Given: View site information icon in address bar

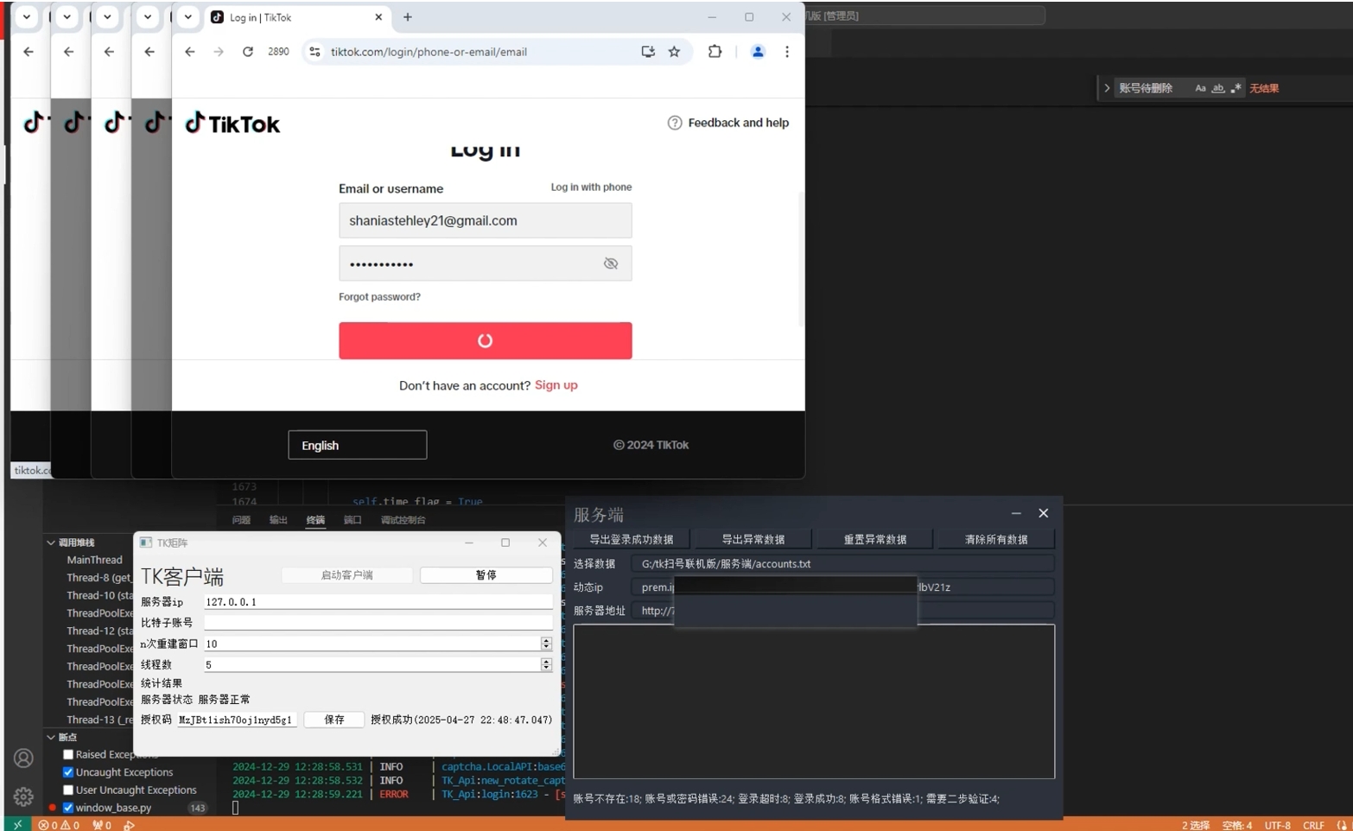Looking at the screenshot, I should [x=314, y=52].
